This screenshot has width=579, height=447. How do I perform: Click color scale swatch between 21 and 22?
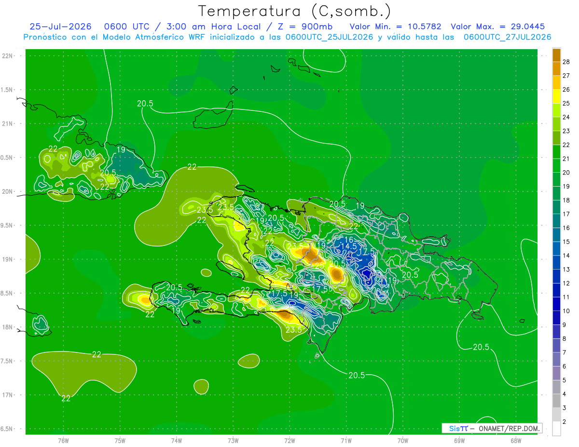click(556, 152)
